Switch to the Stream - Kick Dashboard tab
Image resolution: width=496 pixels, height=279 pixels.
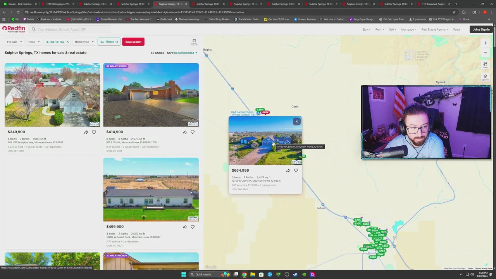[19, 4]
